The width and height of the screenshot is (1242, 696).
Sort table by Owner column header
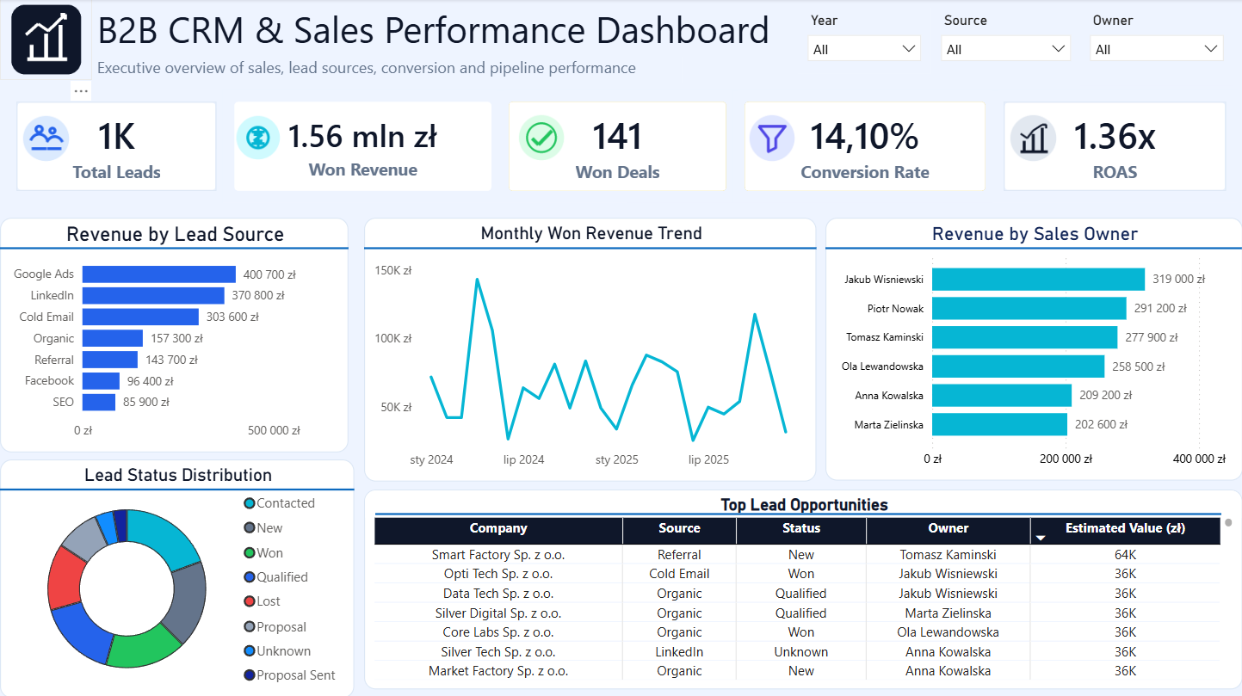[948, 529]
